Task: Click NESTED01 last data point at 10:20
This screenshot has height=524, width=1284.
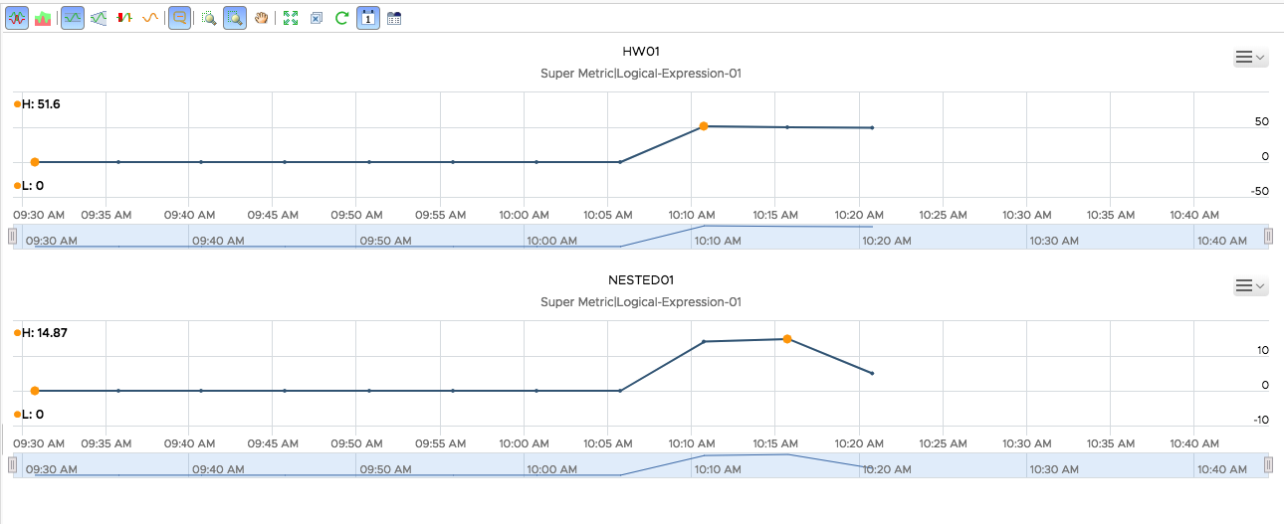Action: click(x=872, y=373)
